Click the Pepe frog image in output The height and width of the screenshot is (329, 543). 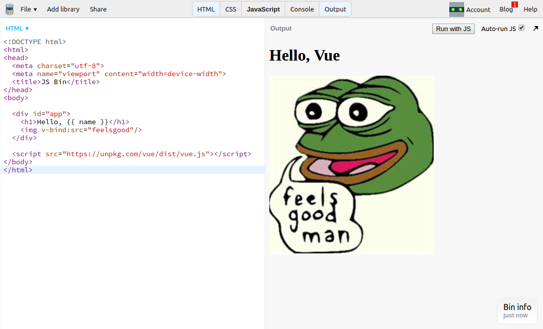351,165
